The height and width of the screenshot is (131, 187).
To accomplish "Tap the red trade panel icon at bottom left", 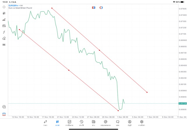I will click(4, 114).
